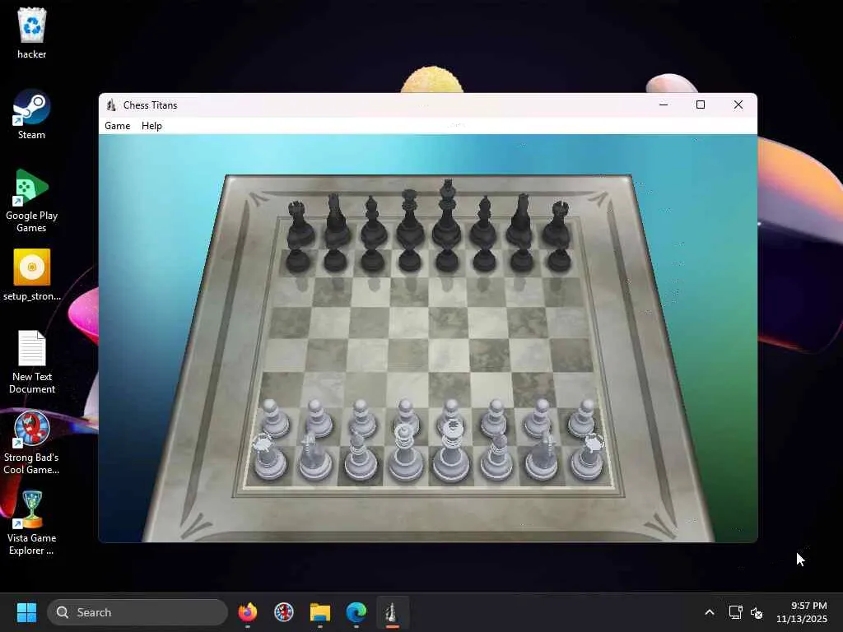The height and width of the screenshot is (632, 843).
Task: Click the black queenside rook
Action: [300, 224]
